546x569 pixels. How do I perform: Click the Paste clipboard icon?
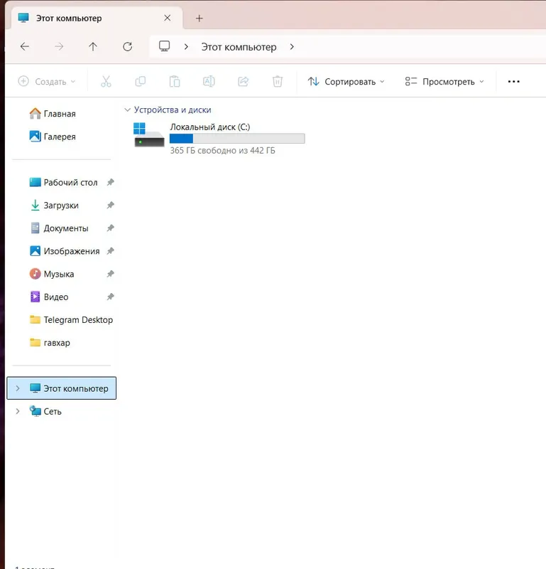pos(175,81)
